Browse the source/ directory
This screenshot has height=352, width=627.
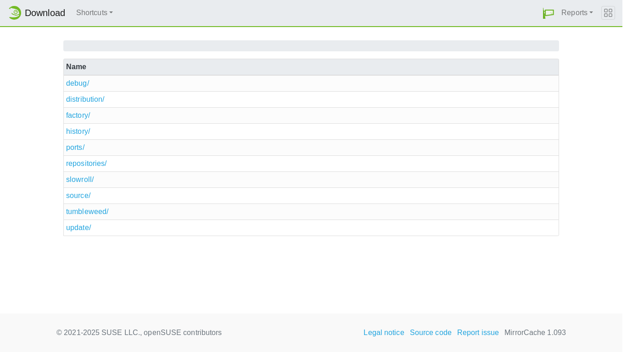tap(78, 196)
